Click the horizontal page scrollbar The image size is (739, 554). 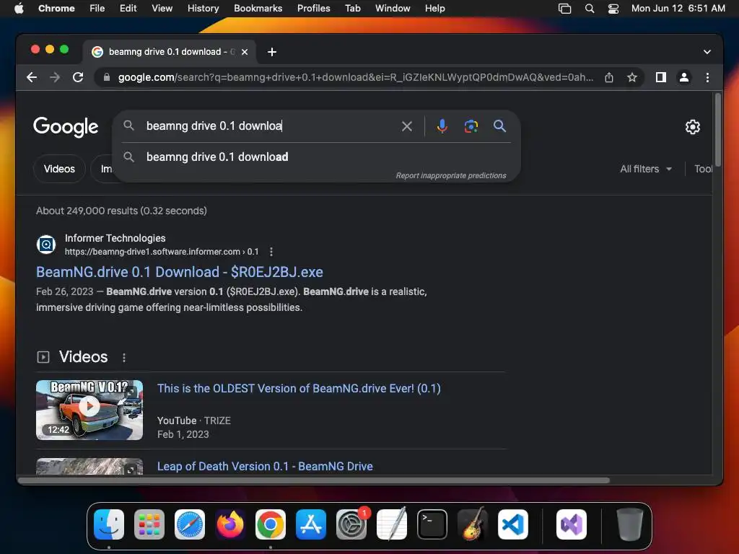[x=314, y=480]
